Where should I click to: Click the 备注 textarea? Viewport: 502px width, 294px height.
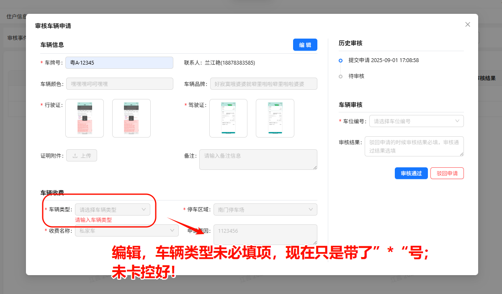tap(258, 159)
